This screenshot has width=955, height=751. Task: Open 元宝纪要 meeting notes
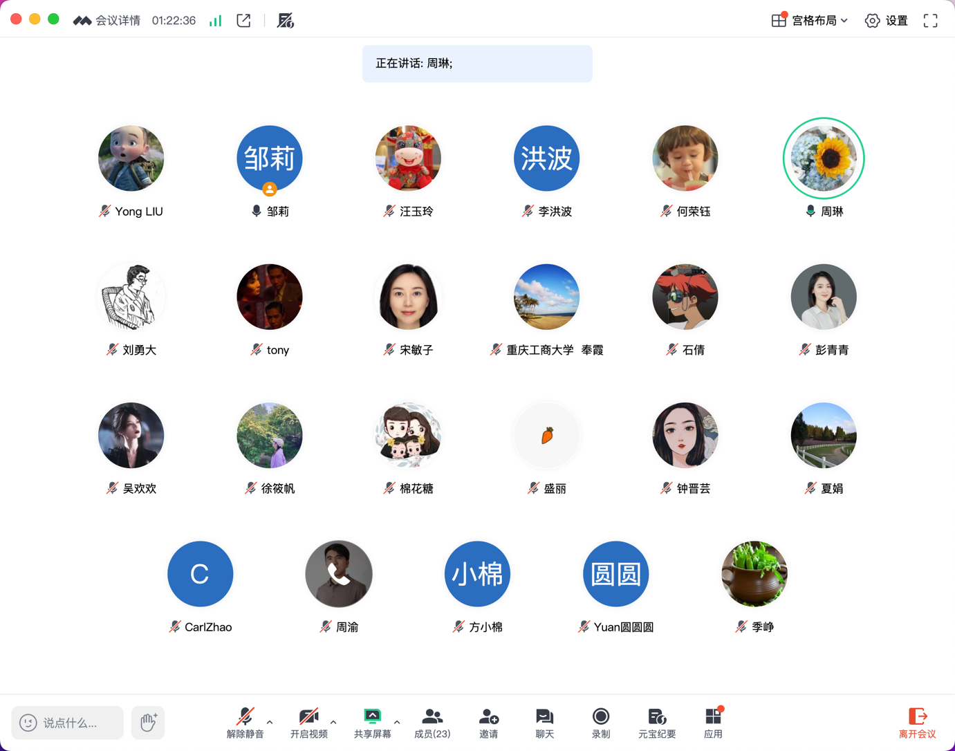656,723
